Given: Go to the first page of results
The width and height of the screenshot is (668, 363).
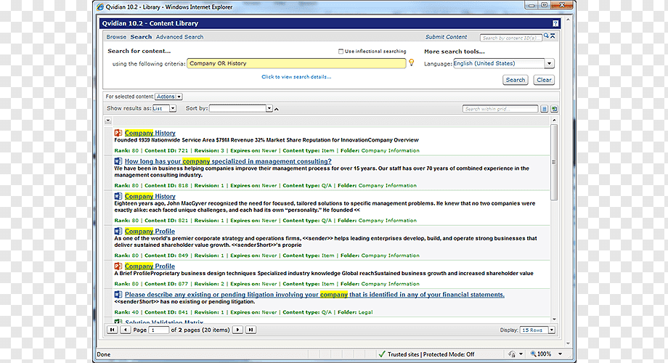Looking at the screenshot, I should [112, 330].
